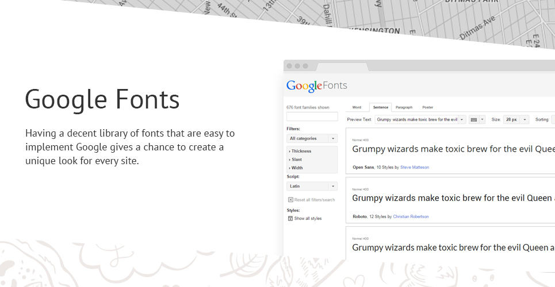Click the 'Sorting:' label
The height and width of the screenshot is (287, 555).
(x=542, y=120)
